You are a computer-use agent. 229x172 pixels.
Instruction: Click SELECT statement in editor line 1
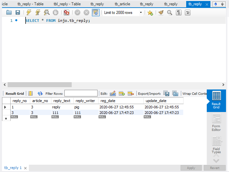[x=58, y=21]
